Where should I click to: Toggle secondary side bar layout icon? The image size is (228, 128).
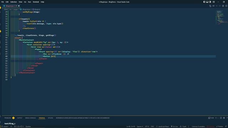coord(210,2)
